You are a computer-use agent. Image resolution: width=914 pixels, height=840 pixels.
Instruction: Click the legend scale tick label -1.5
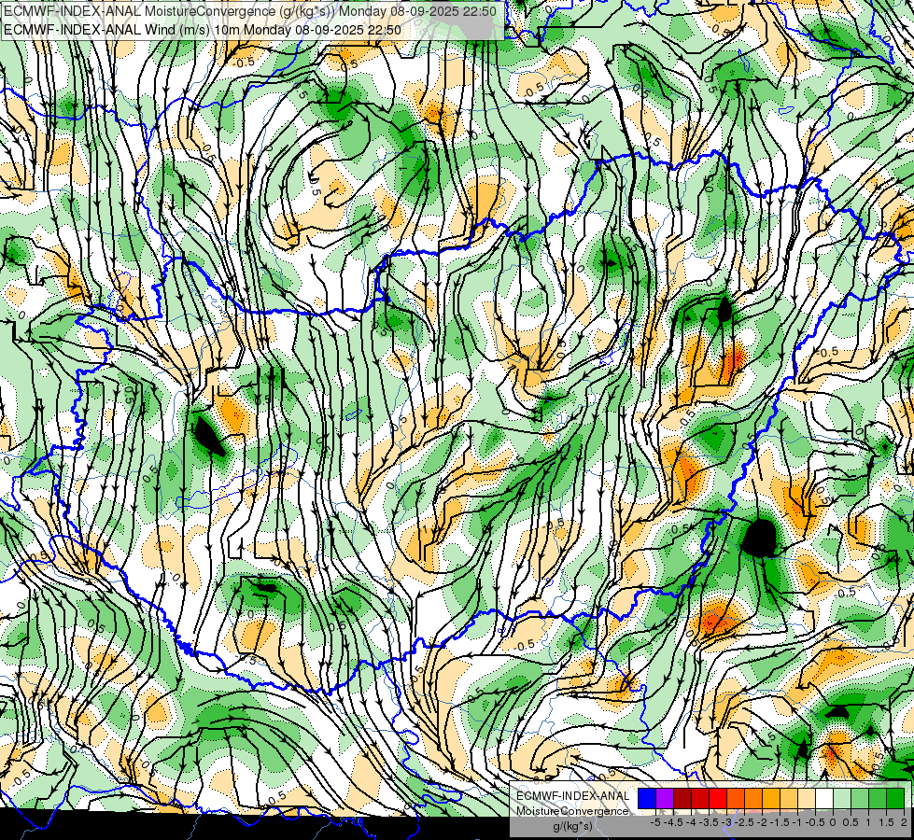point(780,822)
